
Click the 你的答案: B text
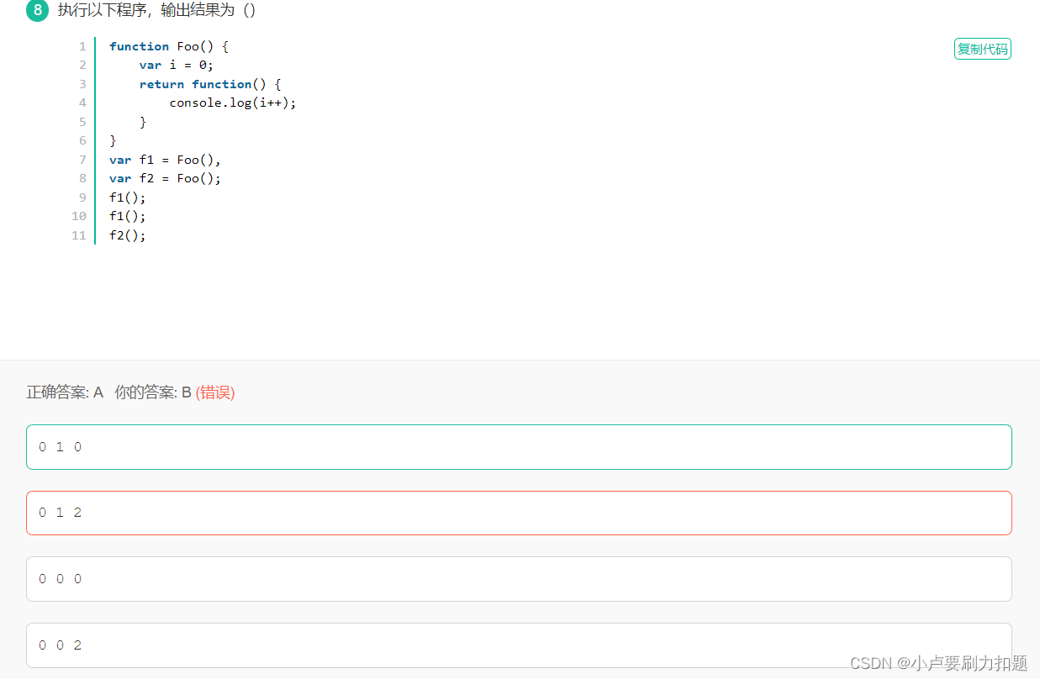tap(153, 392)
